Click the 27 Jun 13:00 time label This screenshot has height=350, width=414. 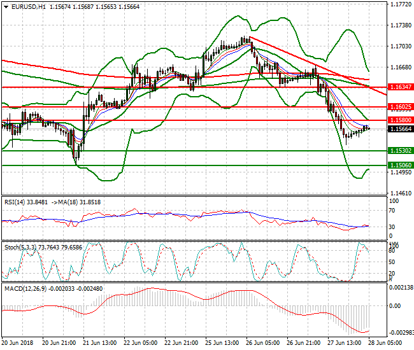(345, 343)
